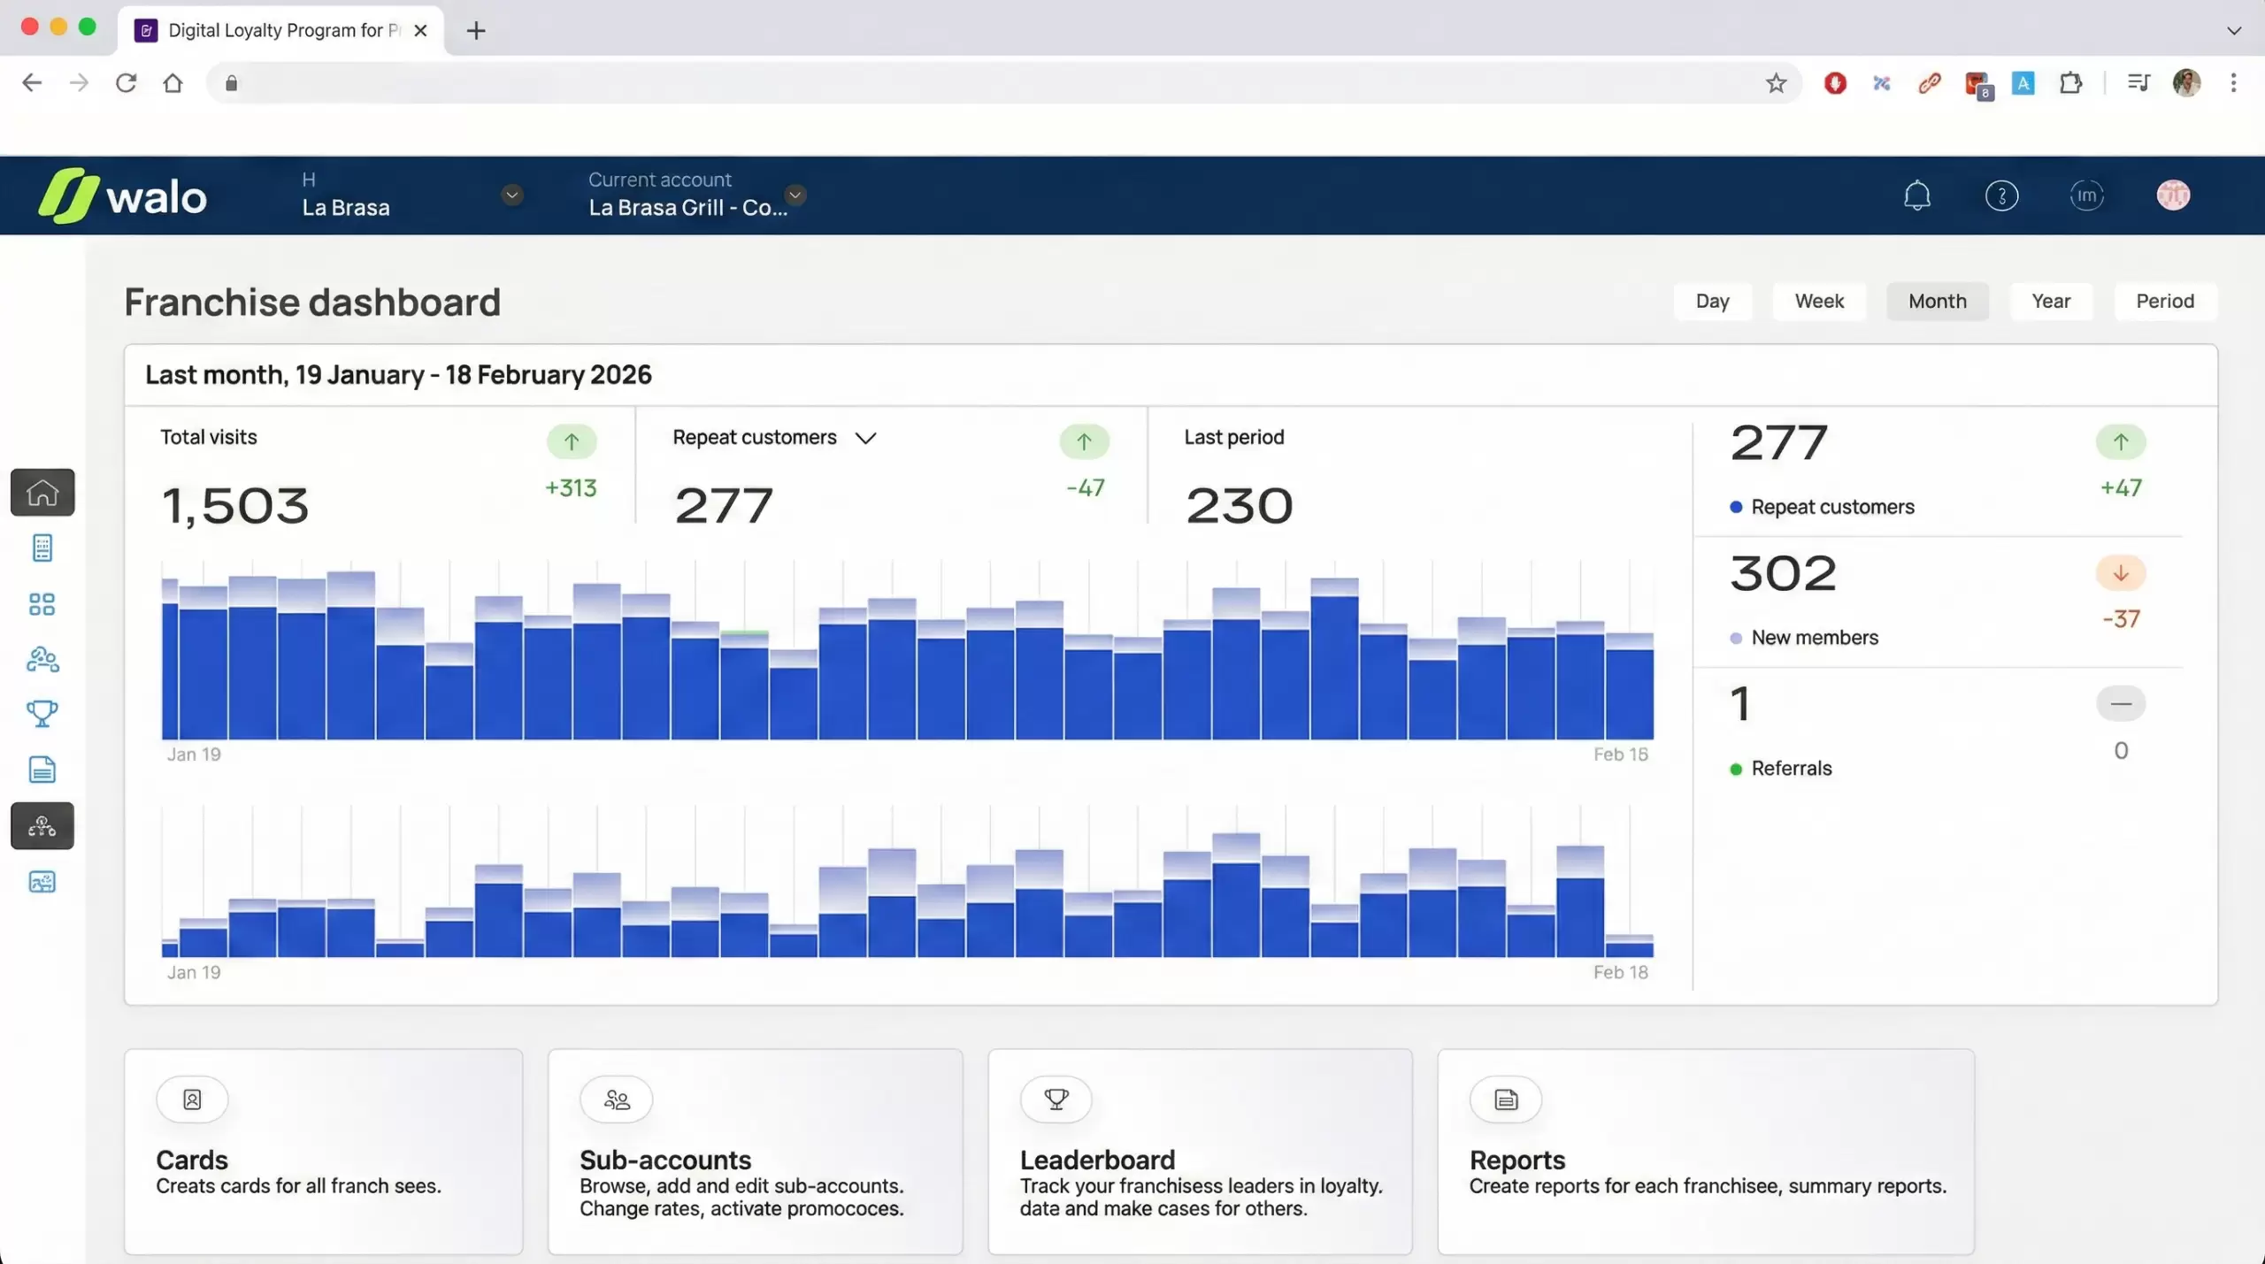
Task: Open the Leaderboard card
Action: pos(1199,1151)
